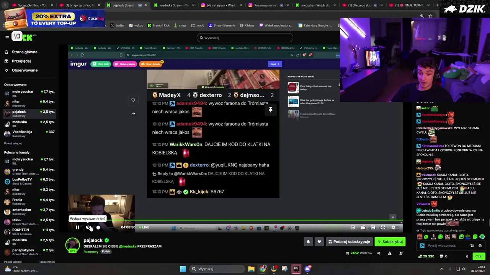Click the green Subskrybuj button
This screenshot has width=490, height=275.
coord(390,241)
